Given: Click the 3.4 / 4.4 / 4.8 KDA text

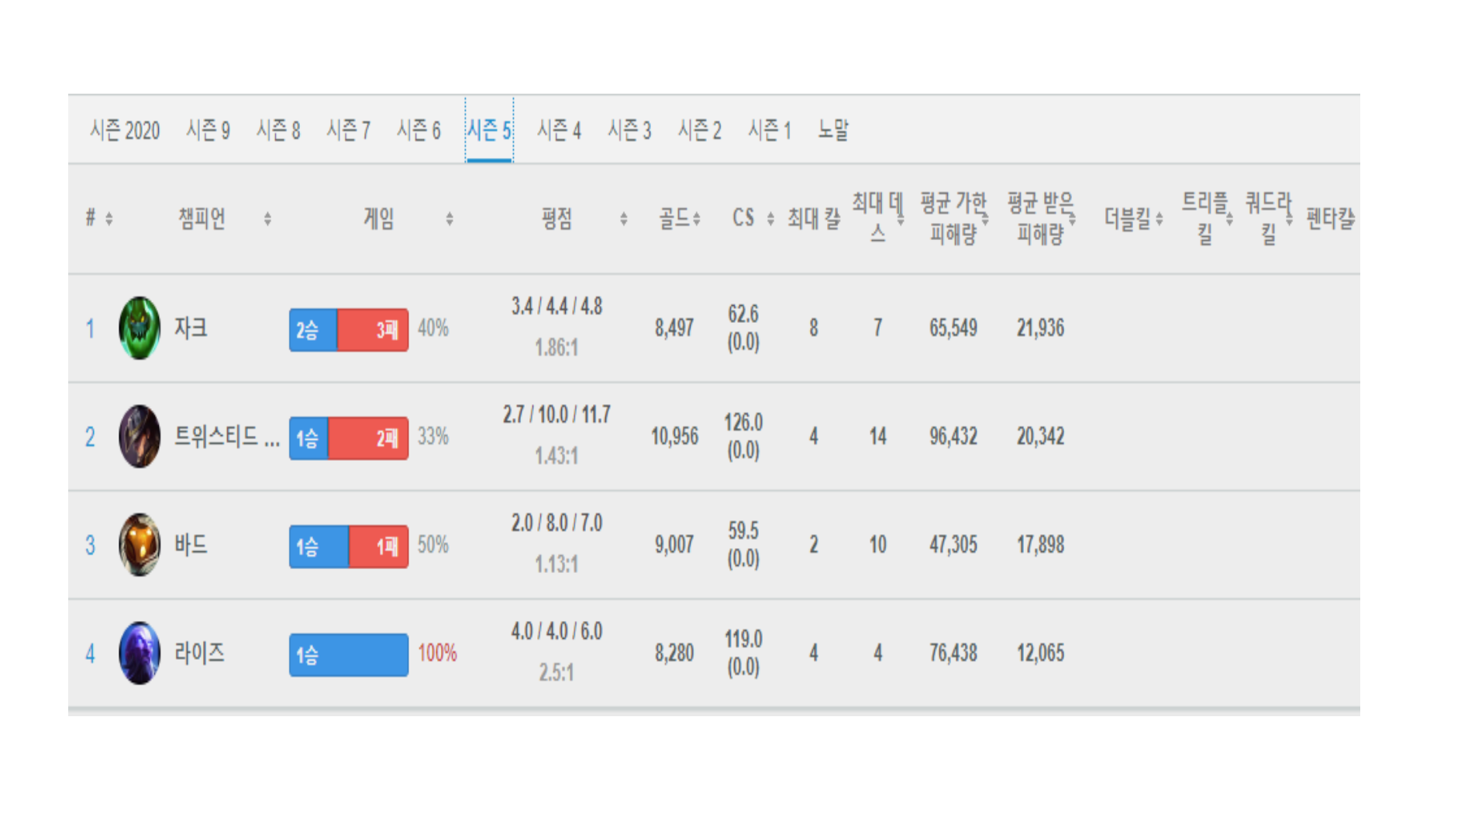Looking at the screenshot, I should 557,307.
